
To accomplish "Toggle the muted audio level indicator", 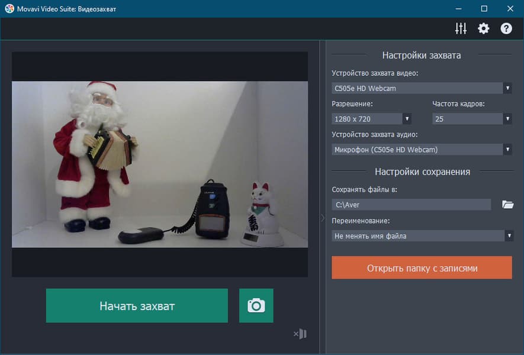I will 300,334.
